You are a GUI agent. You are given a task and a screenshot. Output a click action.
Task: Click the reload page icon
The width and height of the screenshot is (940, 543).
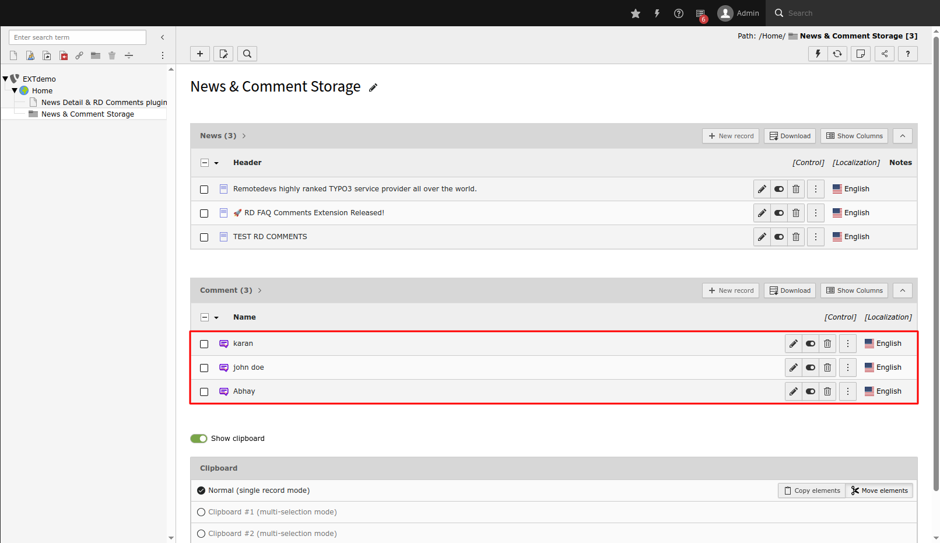837,53
